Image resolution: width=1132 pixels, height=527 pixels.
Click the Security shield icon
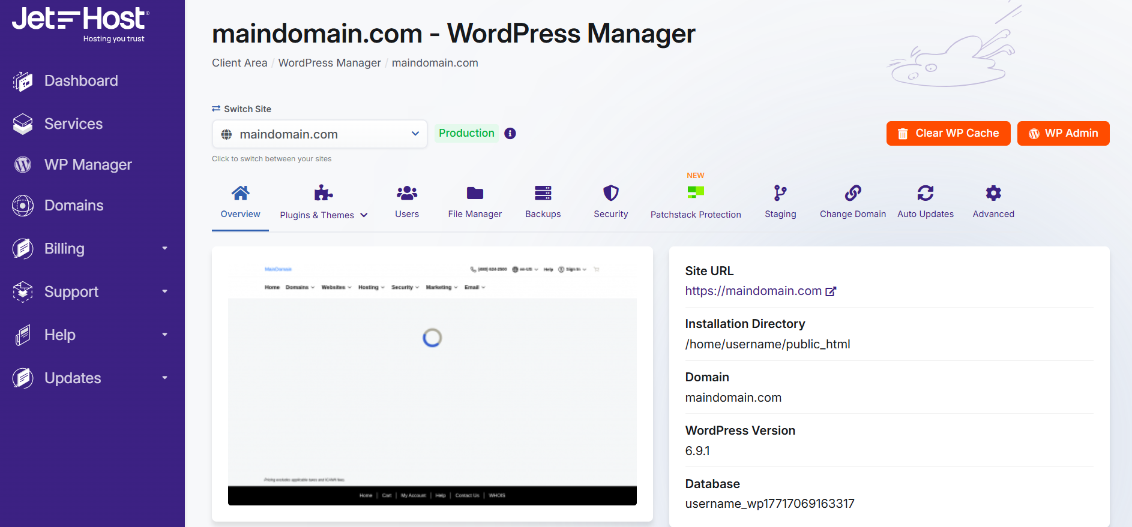point(611,193)
